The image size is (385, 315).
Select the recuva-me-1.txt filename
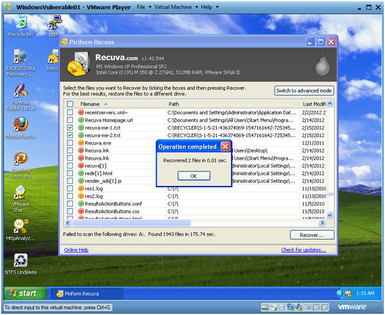[x=102, y=128]
